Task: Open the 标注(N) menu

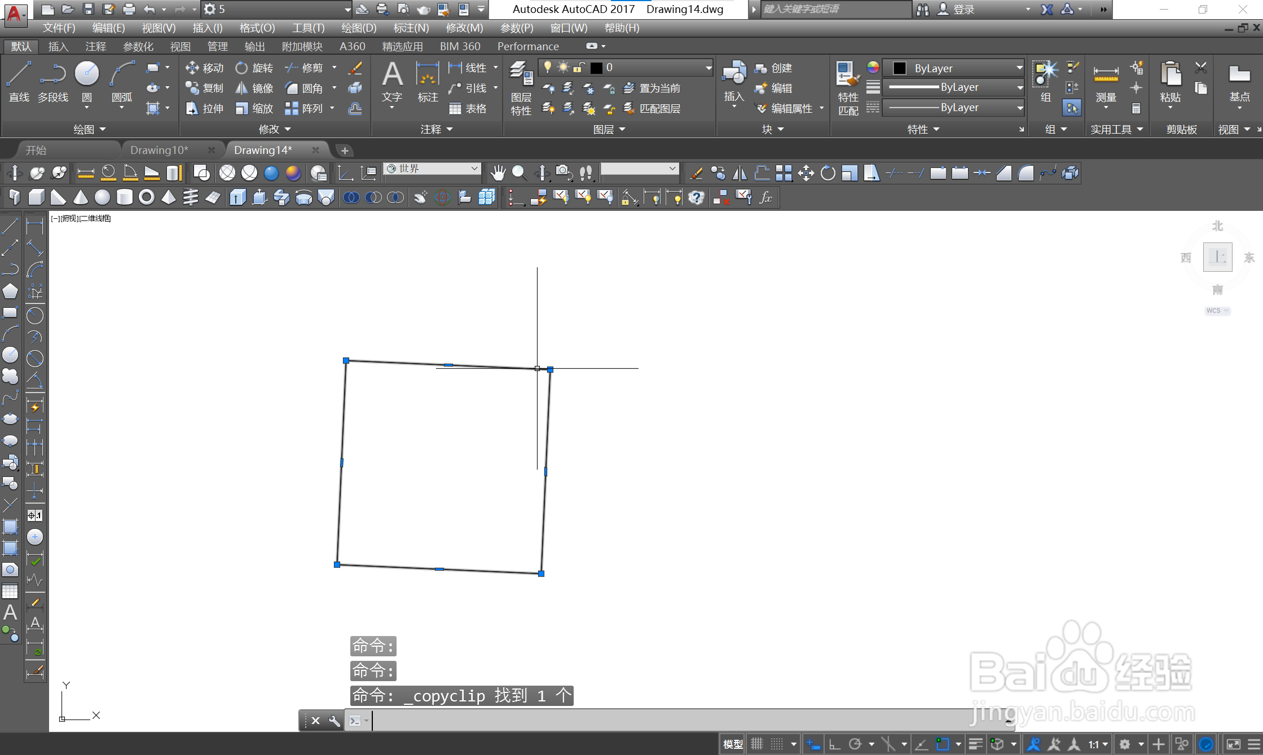Action: pyautogui.click(x=411, y=28)
